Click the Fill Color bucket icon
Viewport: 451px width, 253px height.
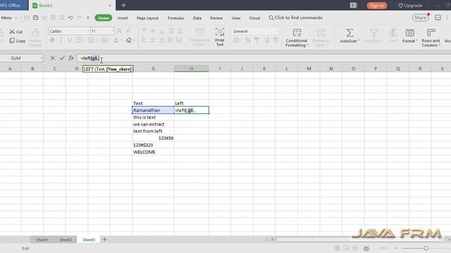tap(104, 40)
